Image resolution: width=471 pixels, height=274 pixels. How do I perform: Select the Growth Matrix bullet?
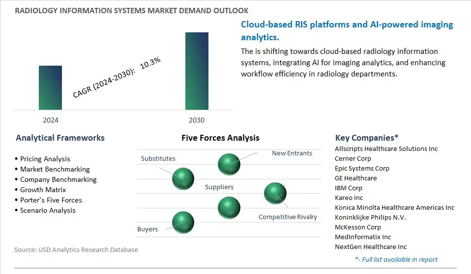40,190
